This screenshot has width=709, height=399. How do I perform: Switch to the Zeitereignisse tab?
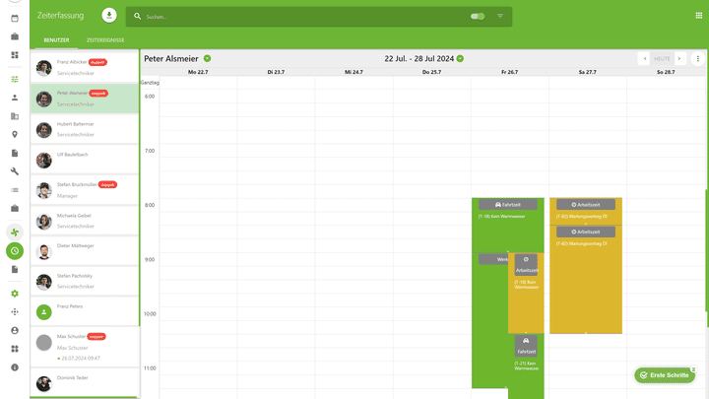tap(105, 40)
